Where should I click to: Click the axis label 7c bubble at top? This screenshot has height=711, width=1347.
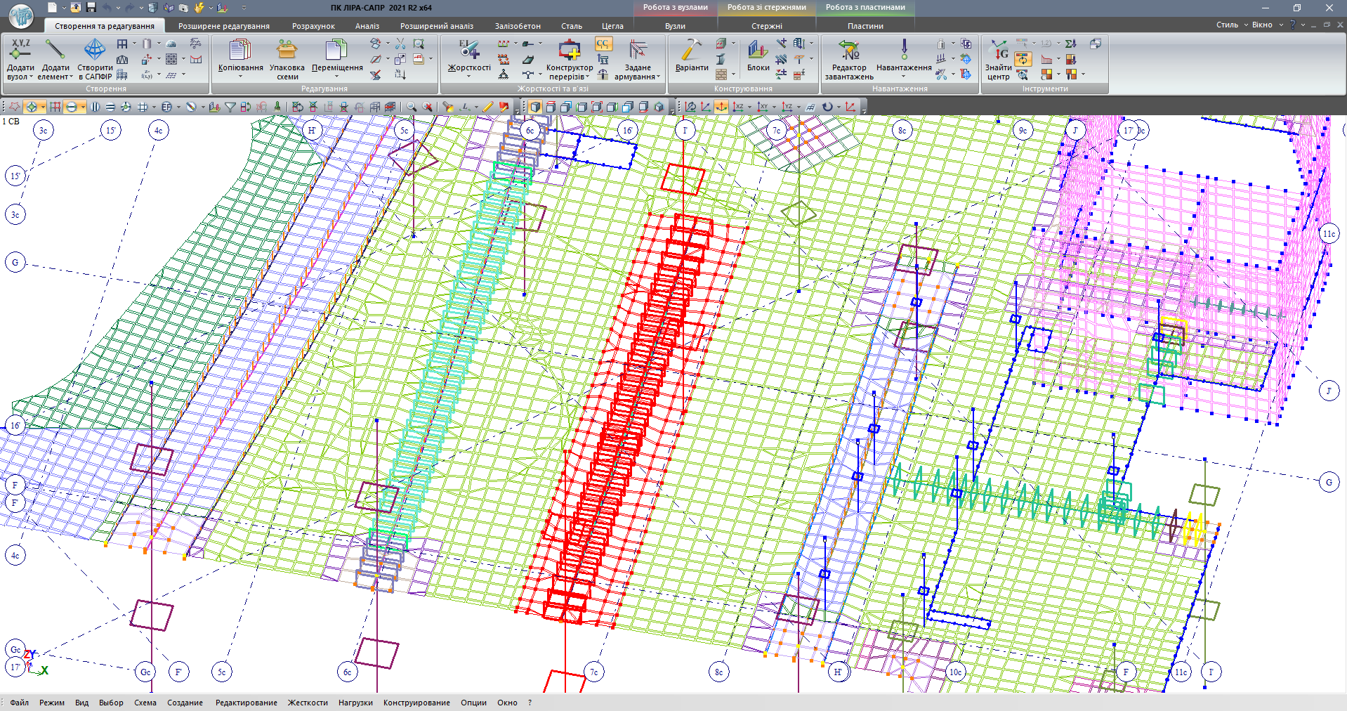tap(776, 131)
